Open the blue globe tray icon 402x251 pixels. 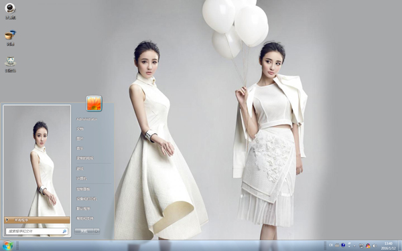point(343,245)
